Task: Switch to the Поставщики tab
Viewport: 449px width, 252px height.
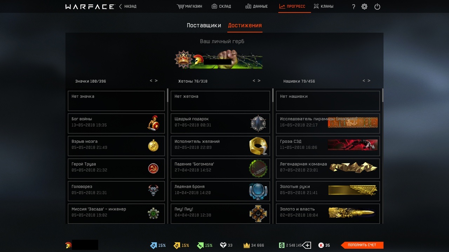Action: (204, 25)
